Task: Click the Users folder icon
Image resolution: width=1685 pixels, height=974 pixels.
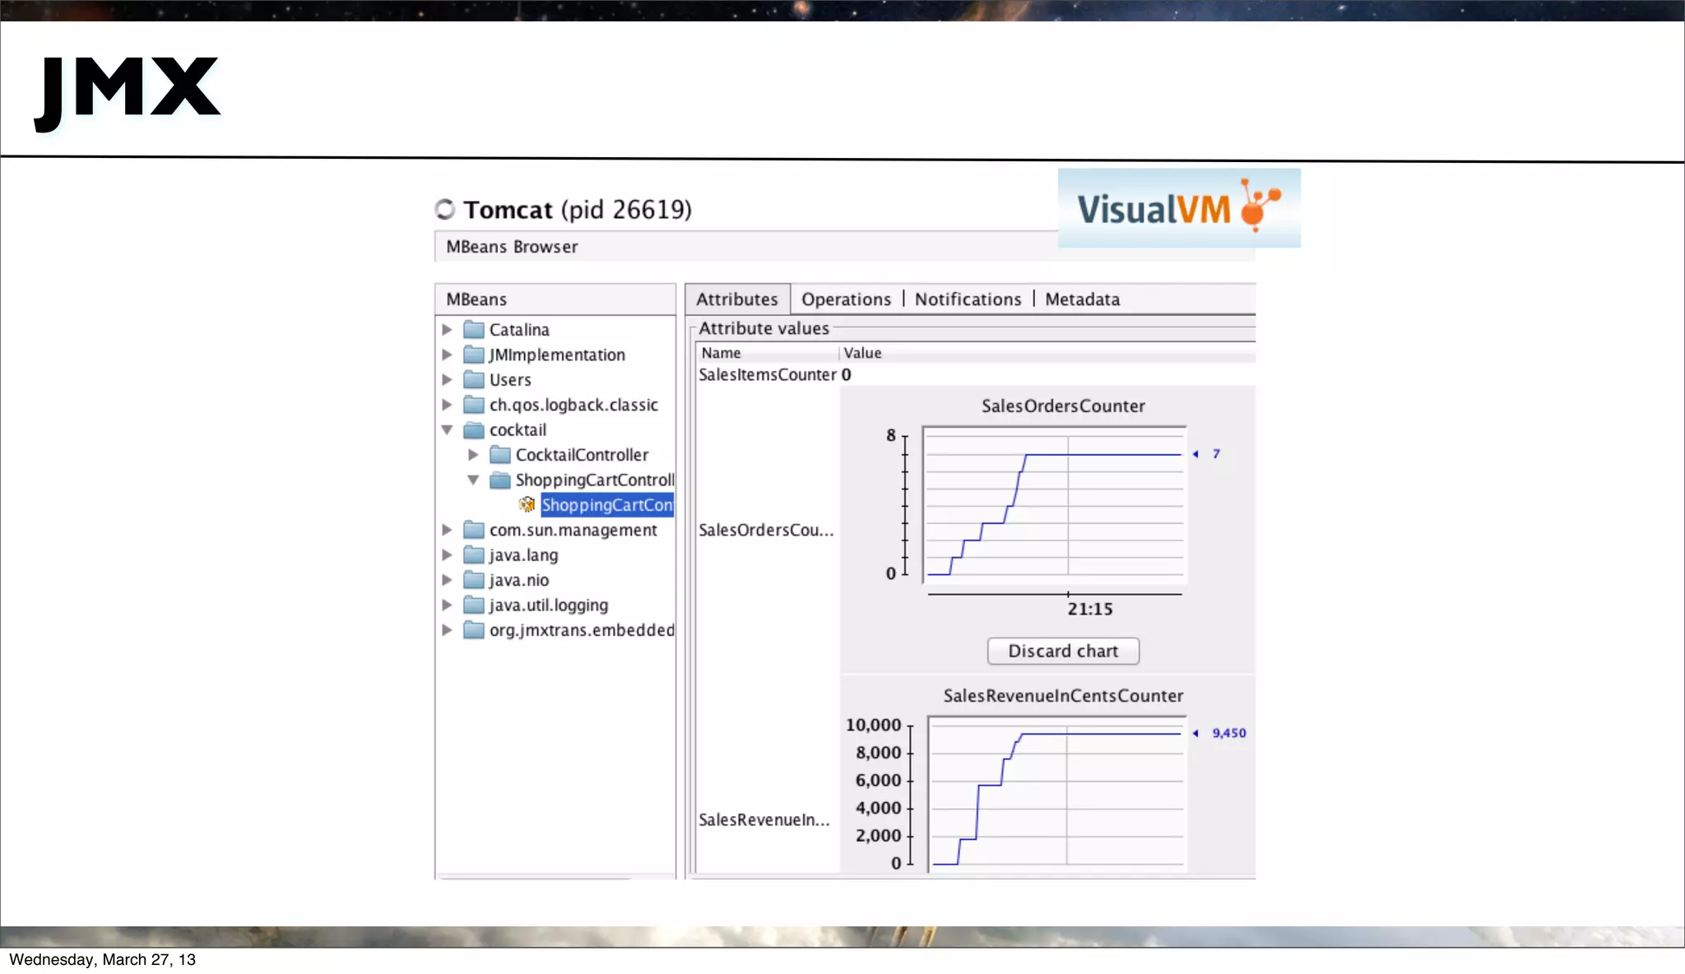Action: [x=473, y=380]
